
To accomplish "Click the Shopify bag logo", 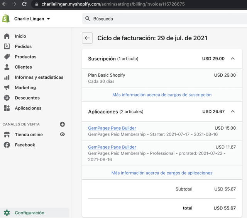I will [6, 19].
